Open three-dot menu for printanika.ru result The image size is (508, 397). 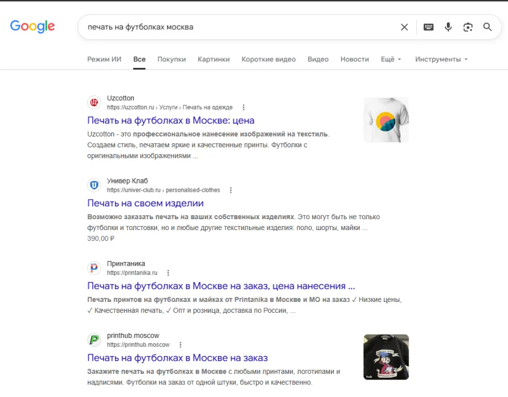pyautogui.click(x=168, y=273)
